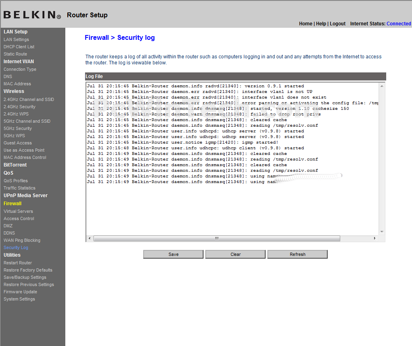Click the log line 'interface vlan1 does not exist'
Screen dimensions: 412x346
206,97
